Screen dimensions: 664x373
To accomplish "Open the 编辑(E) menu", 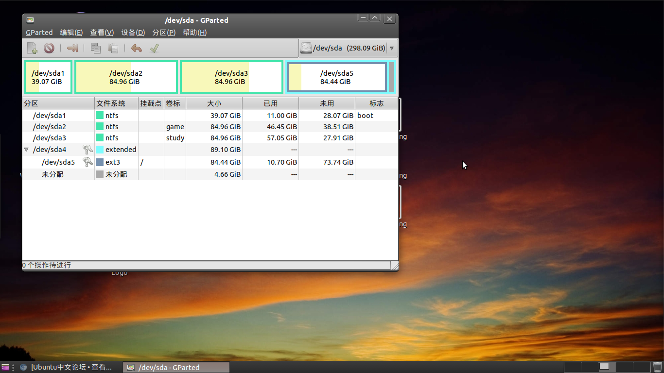I will pos(71,33).
